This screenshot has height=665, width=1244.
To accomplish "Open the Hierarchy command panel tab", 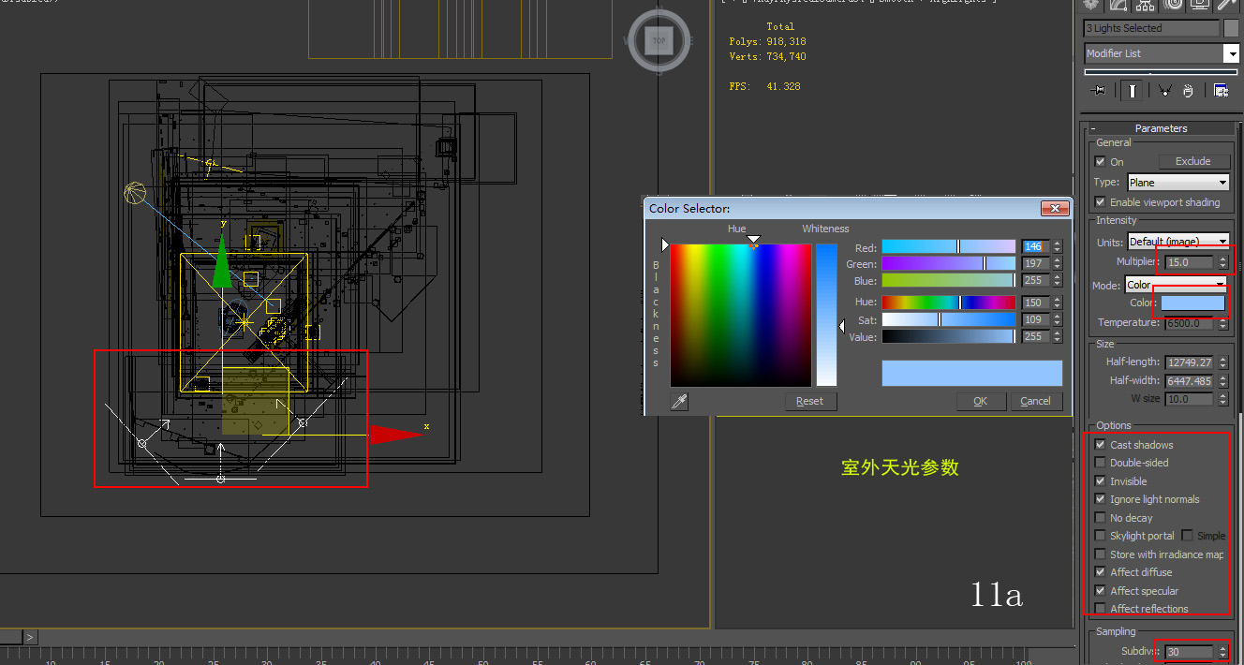I will pos(1145,5).
